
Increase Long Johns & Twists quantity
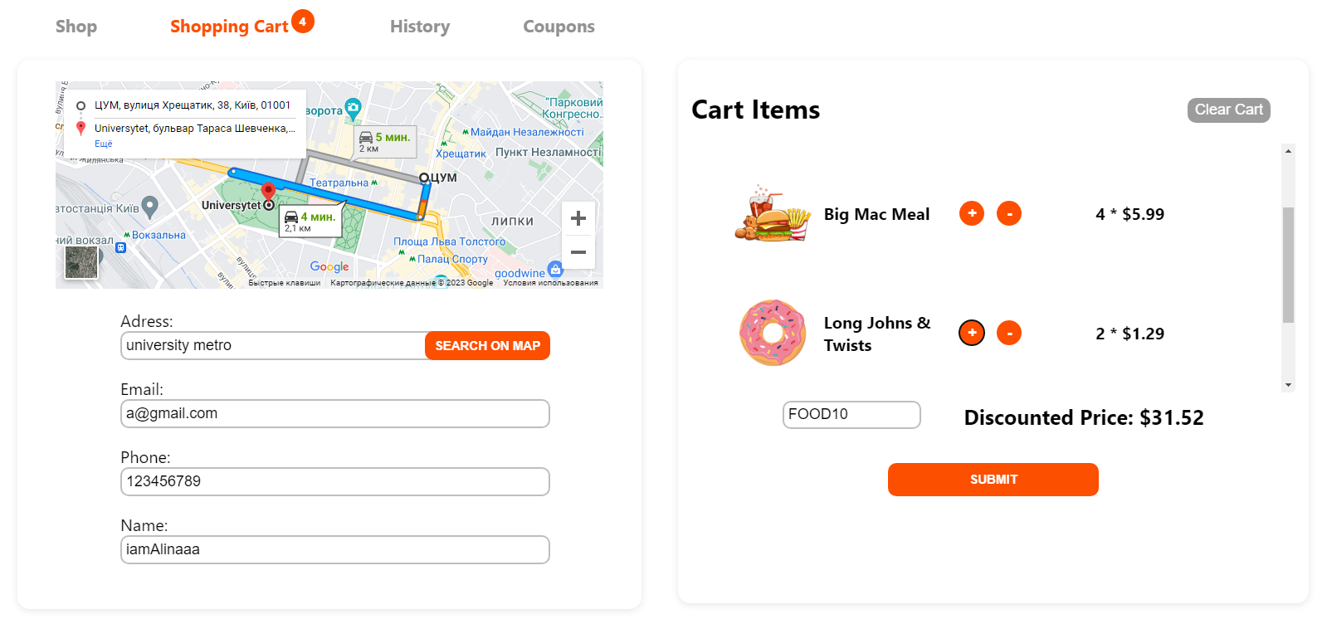coord(971,333)
